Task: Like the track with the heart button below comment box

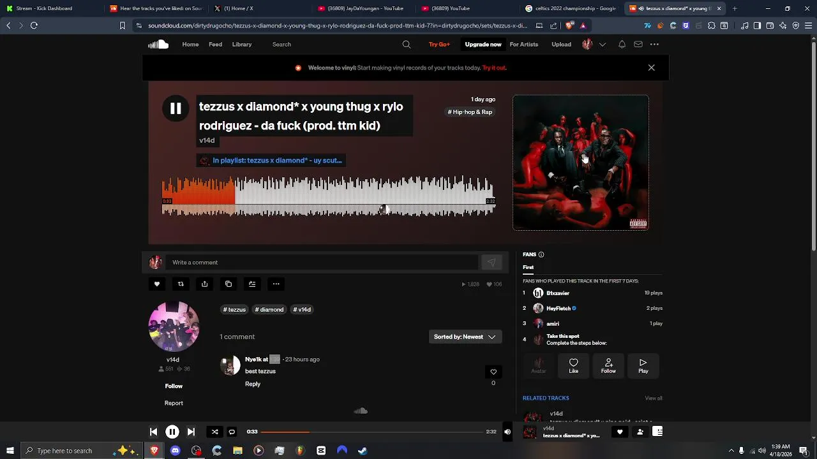Action: pos(157,284)
